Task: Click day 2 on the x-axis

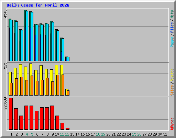Action: pyautogui.click(x=16, y=134)
